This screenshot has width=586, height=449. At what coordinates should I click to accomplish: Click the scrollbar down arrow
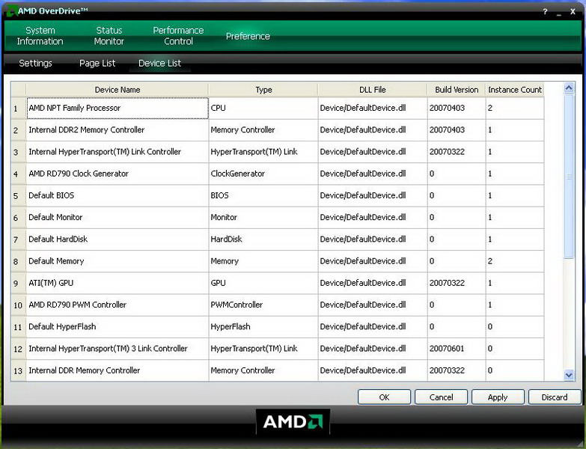569,375
